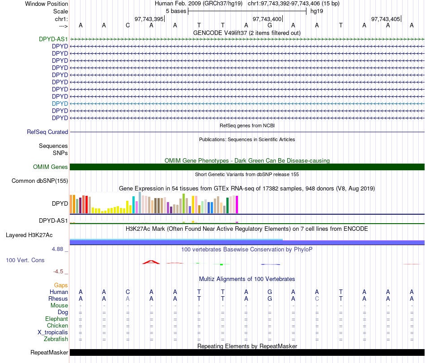The height and width of the screenshot is (363, 425).
Task: Select the Human species label in Multiz
Action: click(x=59, y=292)
